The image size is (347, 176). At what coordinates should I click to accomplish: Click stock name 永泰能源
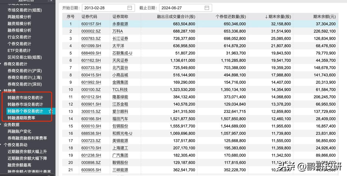pos(120,24)
